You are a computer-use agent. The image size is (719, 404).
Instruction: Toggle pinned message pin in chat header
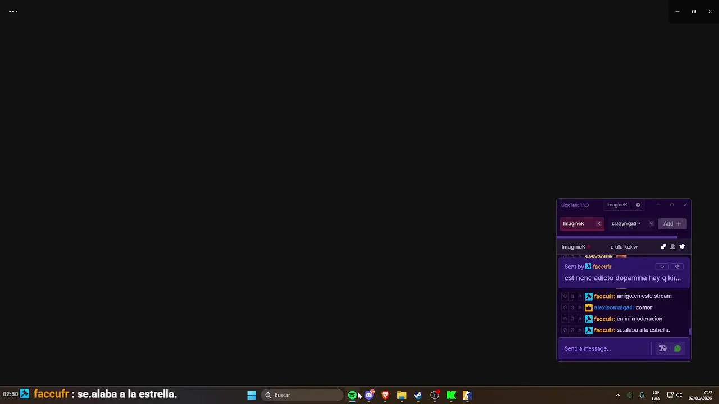coord(682,247)
